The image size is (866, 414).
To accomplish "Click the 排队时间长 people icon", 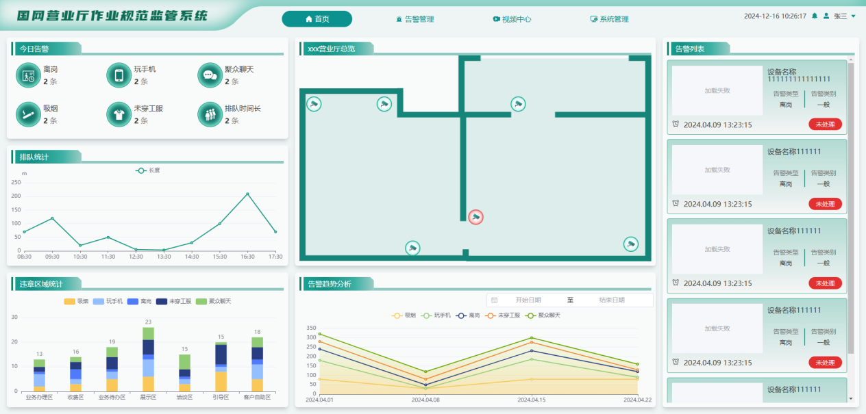I will pos(210,114).
